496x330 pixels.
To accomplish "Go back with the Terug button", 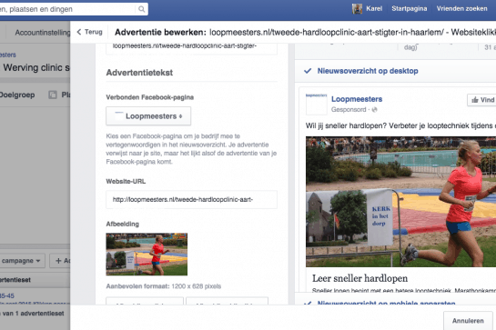I will point(89,32).
